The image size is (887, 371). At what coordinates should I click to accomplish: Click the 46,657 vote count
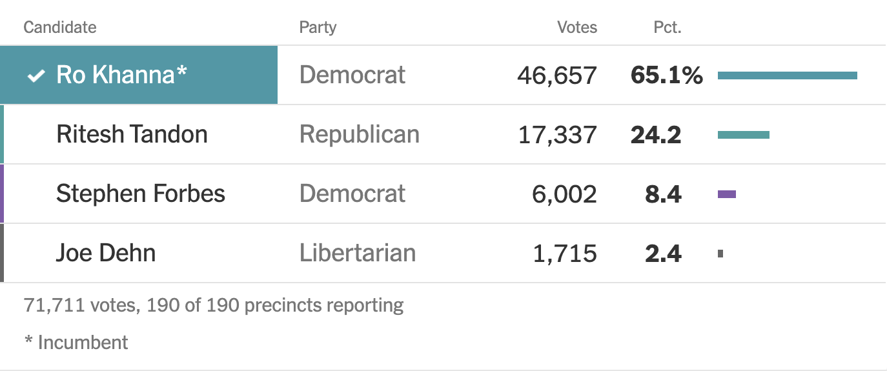[557, 75]
